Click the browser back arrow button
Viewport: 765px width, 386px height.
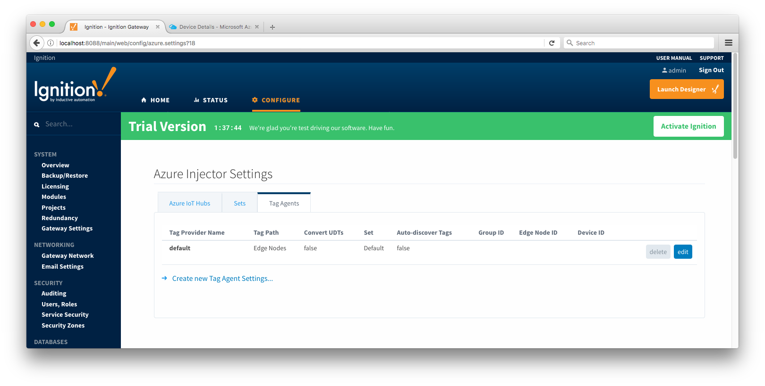coord(36,43)
